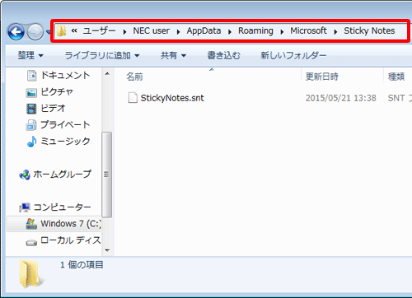The height and width of the screenshot is (298, 412).
Task: Expand the hidden path chevron «
Action: pyautogui.click(x=74, y=30)
